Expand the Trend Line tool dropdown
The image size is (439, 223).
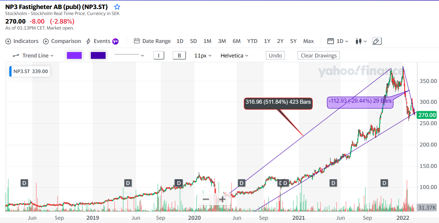coord(33,56)
